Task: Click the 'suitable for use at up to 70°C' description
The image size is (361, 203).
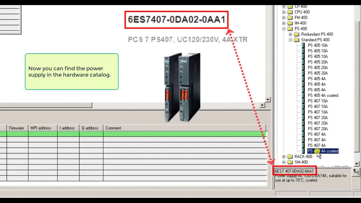Action: point(311,178)
